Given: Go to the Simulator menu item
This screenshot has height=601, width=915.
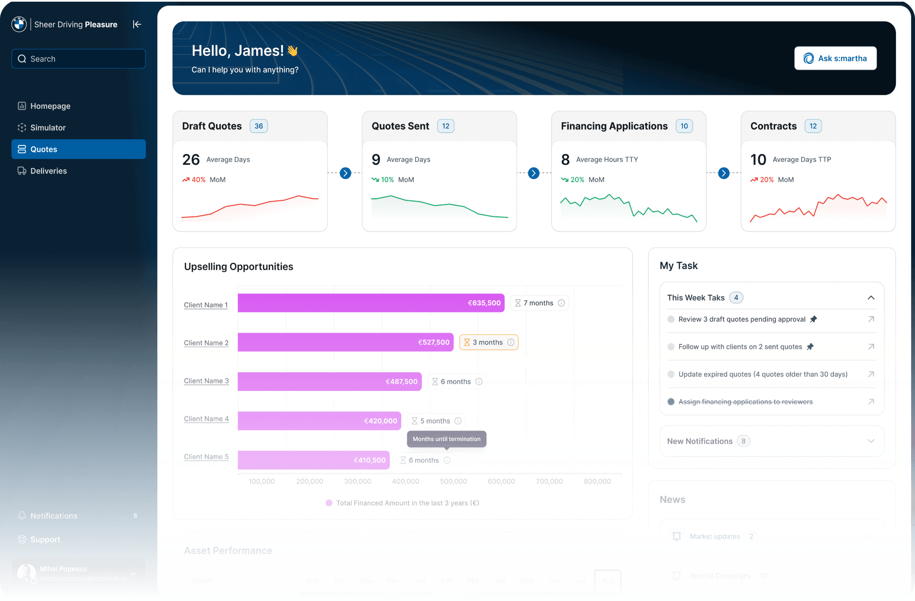Looking at the screenshot, I should coord(48,128).
